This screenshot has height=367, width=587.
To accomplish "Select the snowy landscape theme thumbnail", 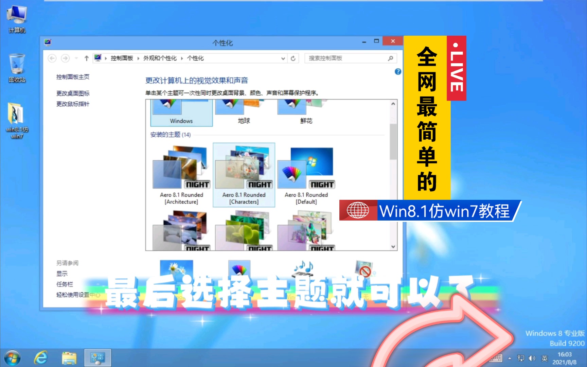I will 181,230.
